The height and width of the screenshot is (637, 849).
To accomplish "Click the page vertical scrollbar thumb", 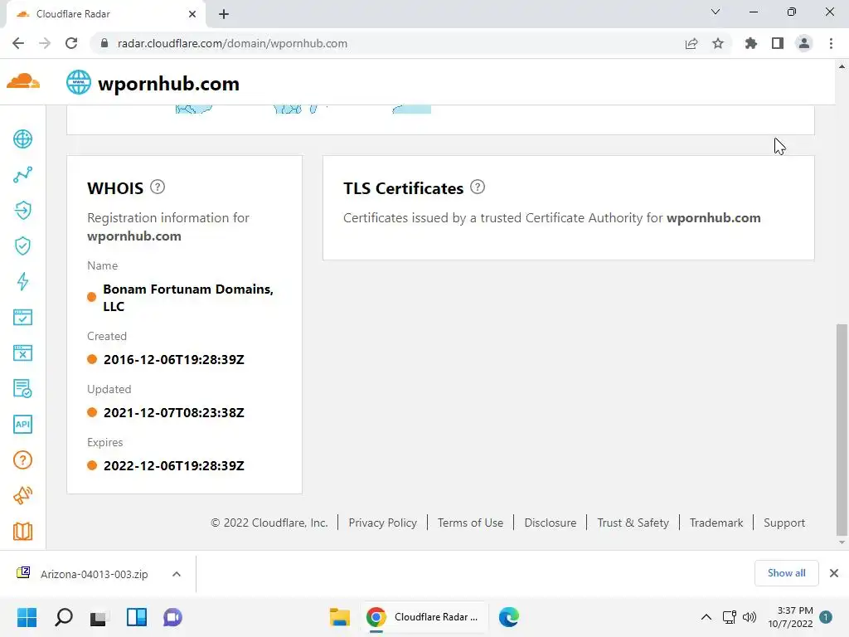I will (x=841, y=429).
